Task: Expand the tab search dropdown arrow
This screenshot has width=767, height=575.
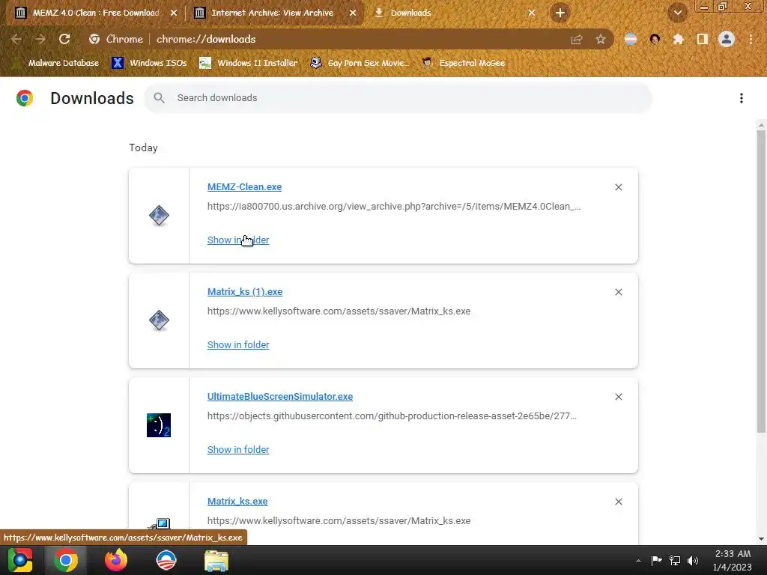Action: tap(677, 13)
